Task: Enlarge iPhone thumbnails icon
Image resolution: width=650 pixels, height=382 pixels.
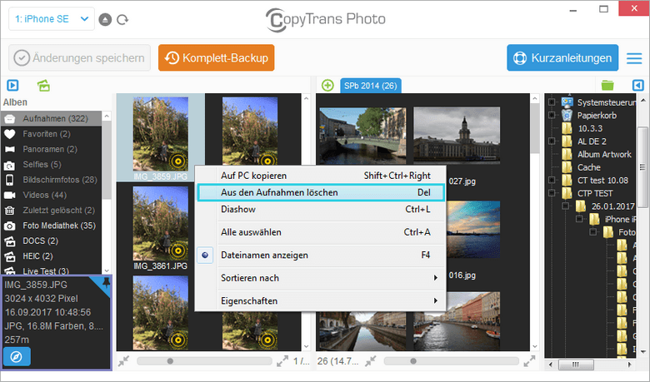Action: (282, 361)
